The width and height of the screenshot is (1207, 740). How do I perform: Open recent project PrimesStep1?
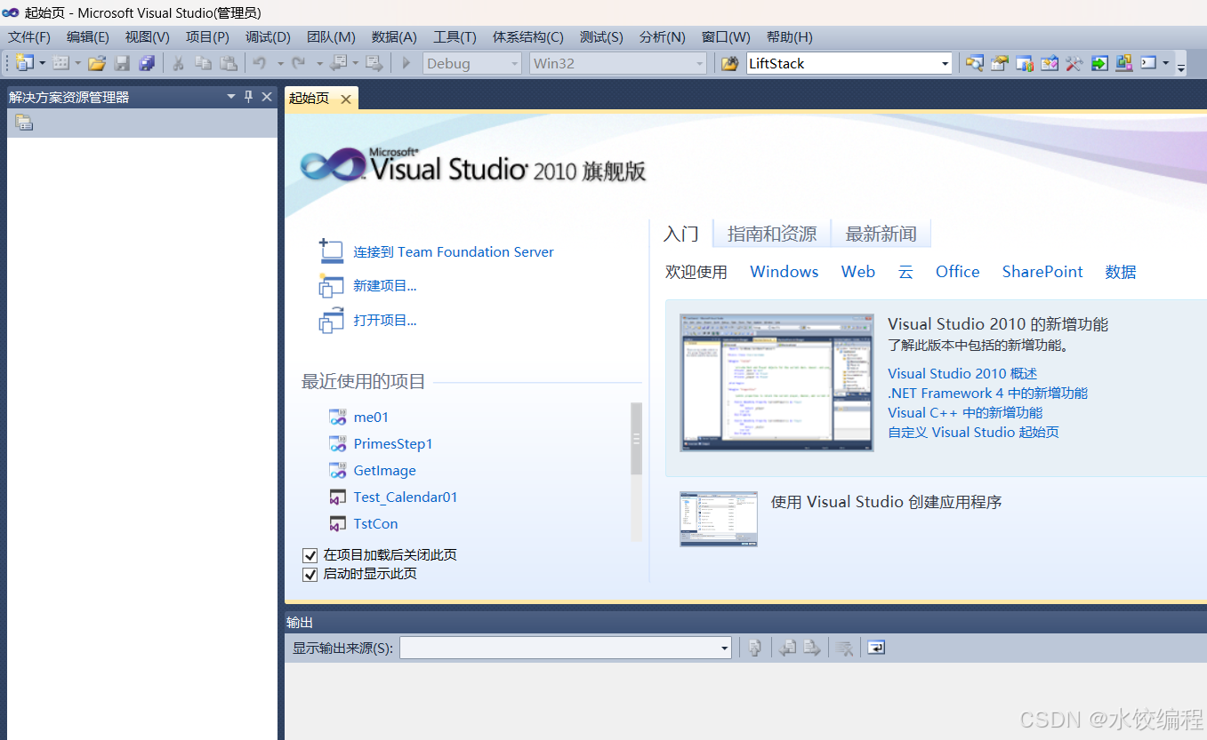[393, 444]
